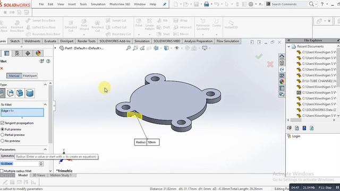340x191 pixels.
Task: Select the Face Fillet type icon
Action: (x=20, y=93)
